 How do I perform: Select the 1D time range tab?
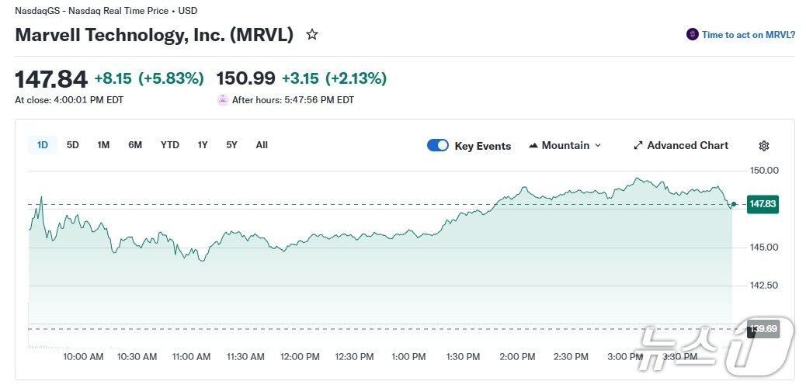point(43,145)
